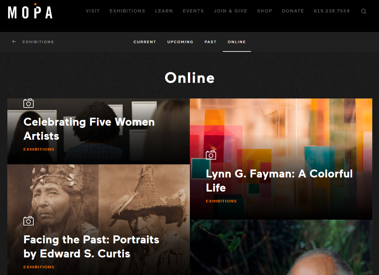The image size is (379, 275).
Task: Click the camera icon on Celebrating Five Women Artists
Action: (28, 103)
